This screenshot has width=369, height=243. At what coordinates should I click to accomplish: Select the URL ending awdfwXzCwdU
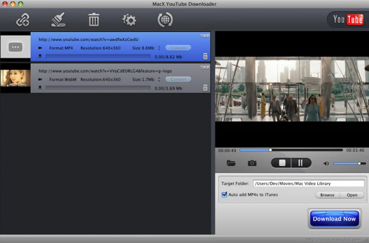tap(89, 40)
